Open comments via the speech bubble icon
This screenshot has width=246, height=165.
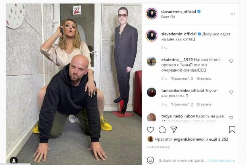coord(162,130)
